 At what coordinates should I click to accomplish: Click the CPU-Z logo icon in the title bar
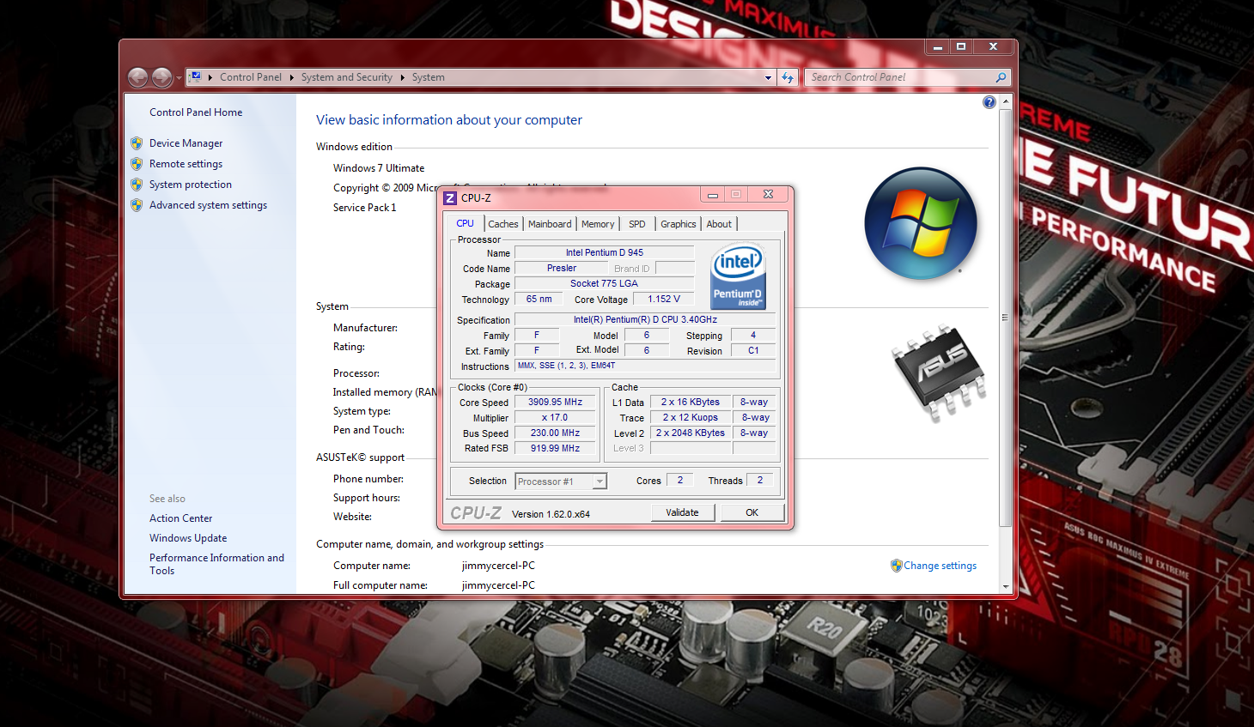(x=451, y=197)
